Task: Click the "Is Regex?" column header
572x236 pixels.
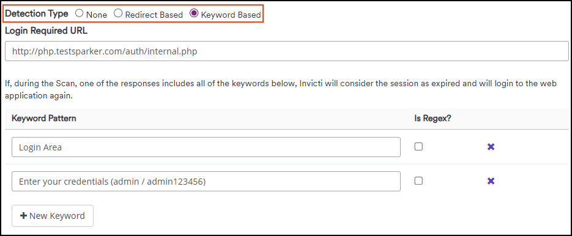Action: [x=433, y=118]
